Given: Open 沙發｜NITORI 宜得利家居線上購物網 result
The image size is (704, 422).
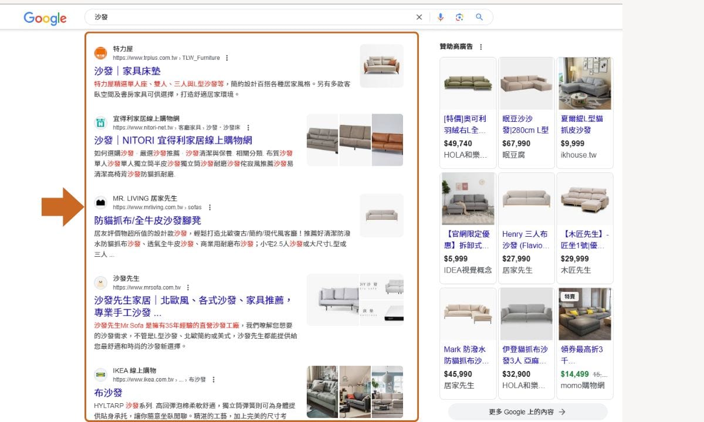Looking at the screenshot, I should (x=172, y=140).
